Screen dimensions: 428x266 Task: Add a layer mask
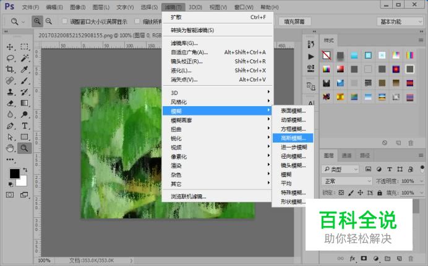(364, 258)
